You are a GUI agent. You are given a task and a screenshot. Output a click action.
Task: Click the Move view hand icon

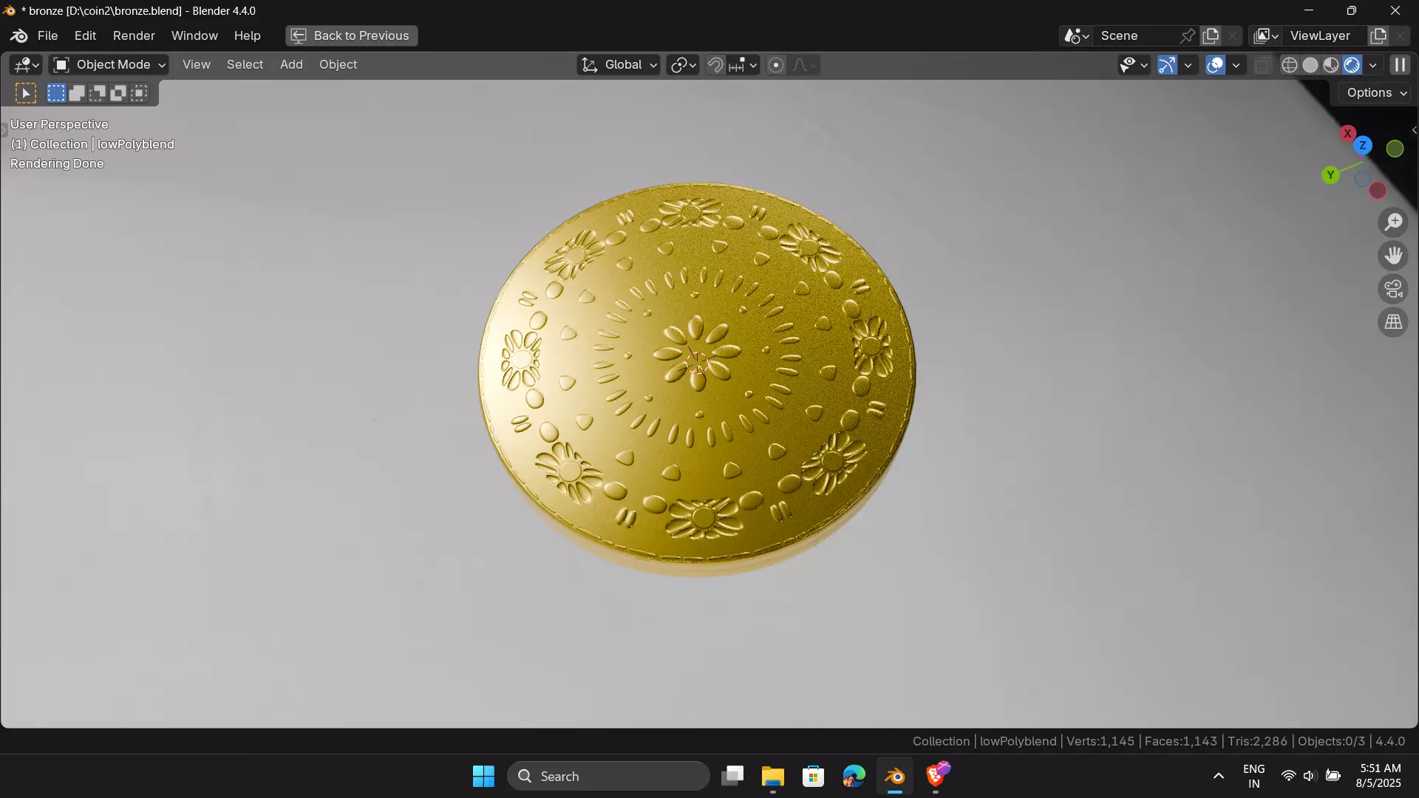pyautogui.click(x=1393, y=256)
